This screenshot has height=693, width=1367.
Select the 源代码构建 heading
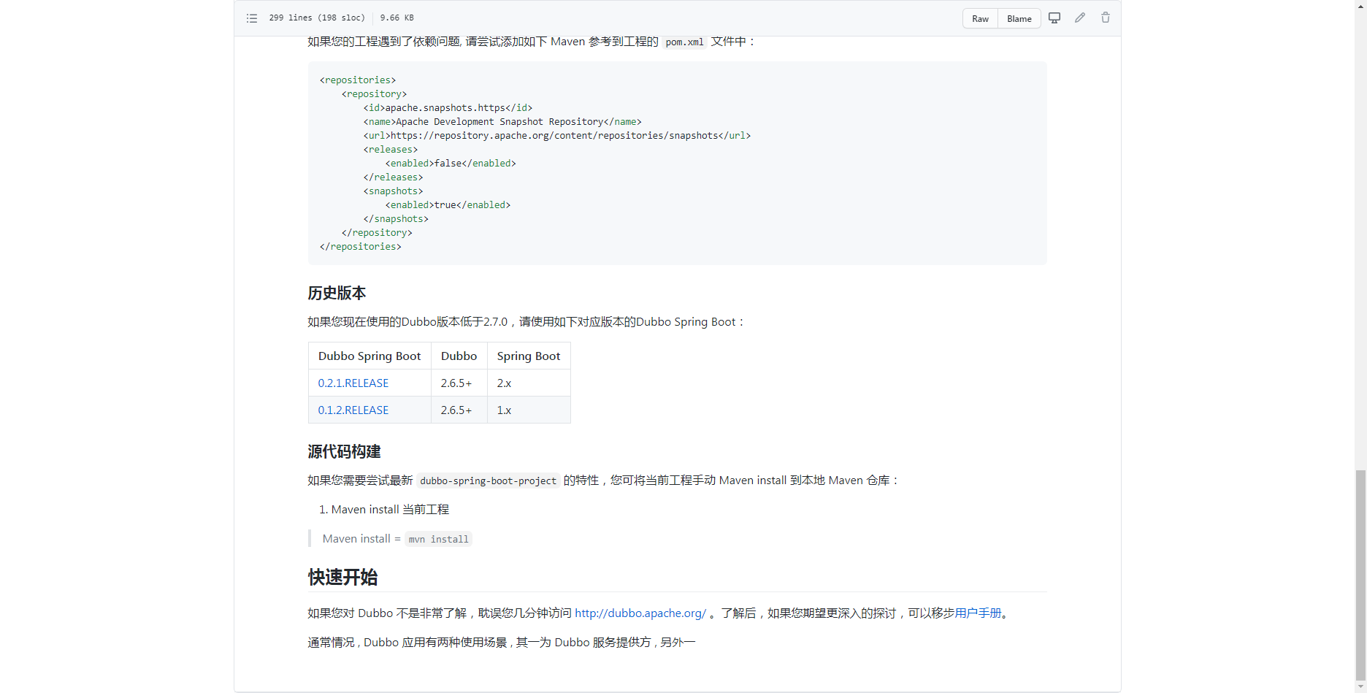pyautogui.click(x=344, y=451)
